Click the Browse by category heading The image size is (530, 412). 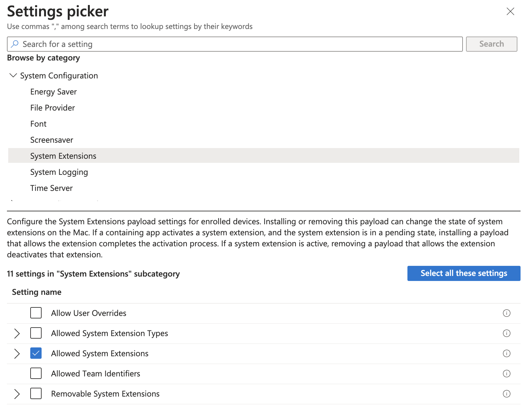pos(43,58)
